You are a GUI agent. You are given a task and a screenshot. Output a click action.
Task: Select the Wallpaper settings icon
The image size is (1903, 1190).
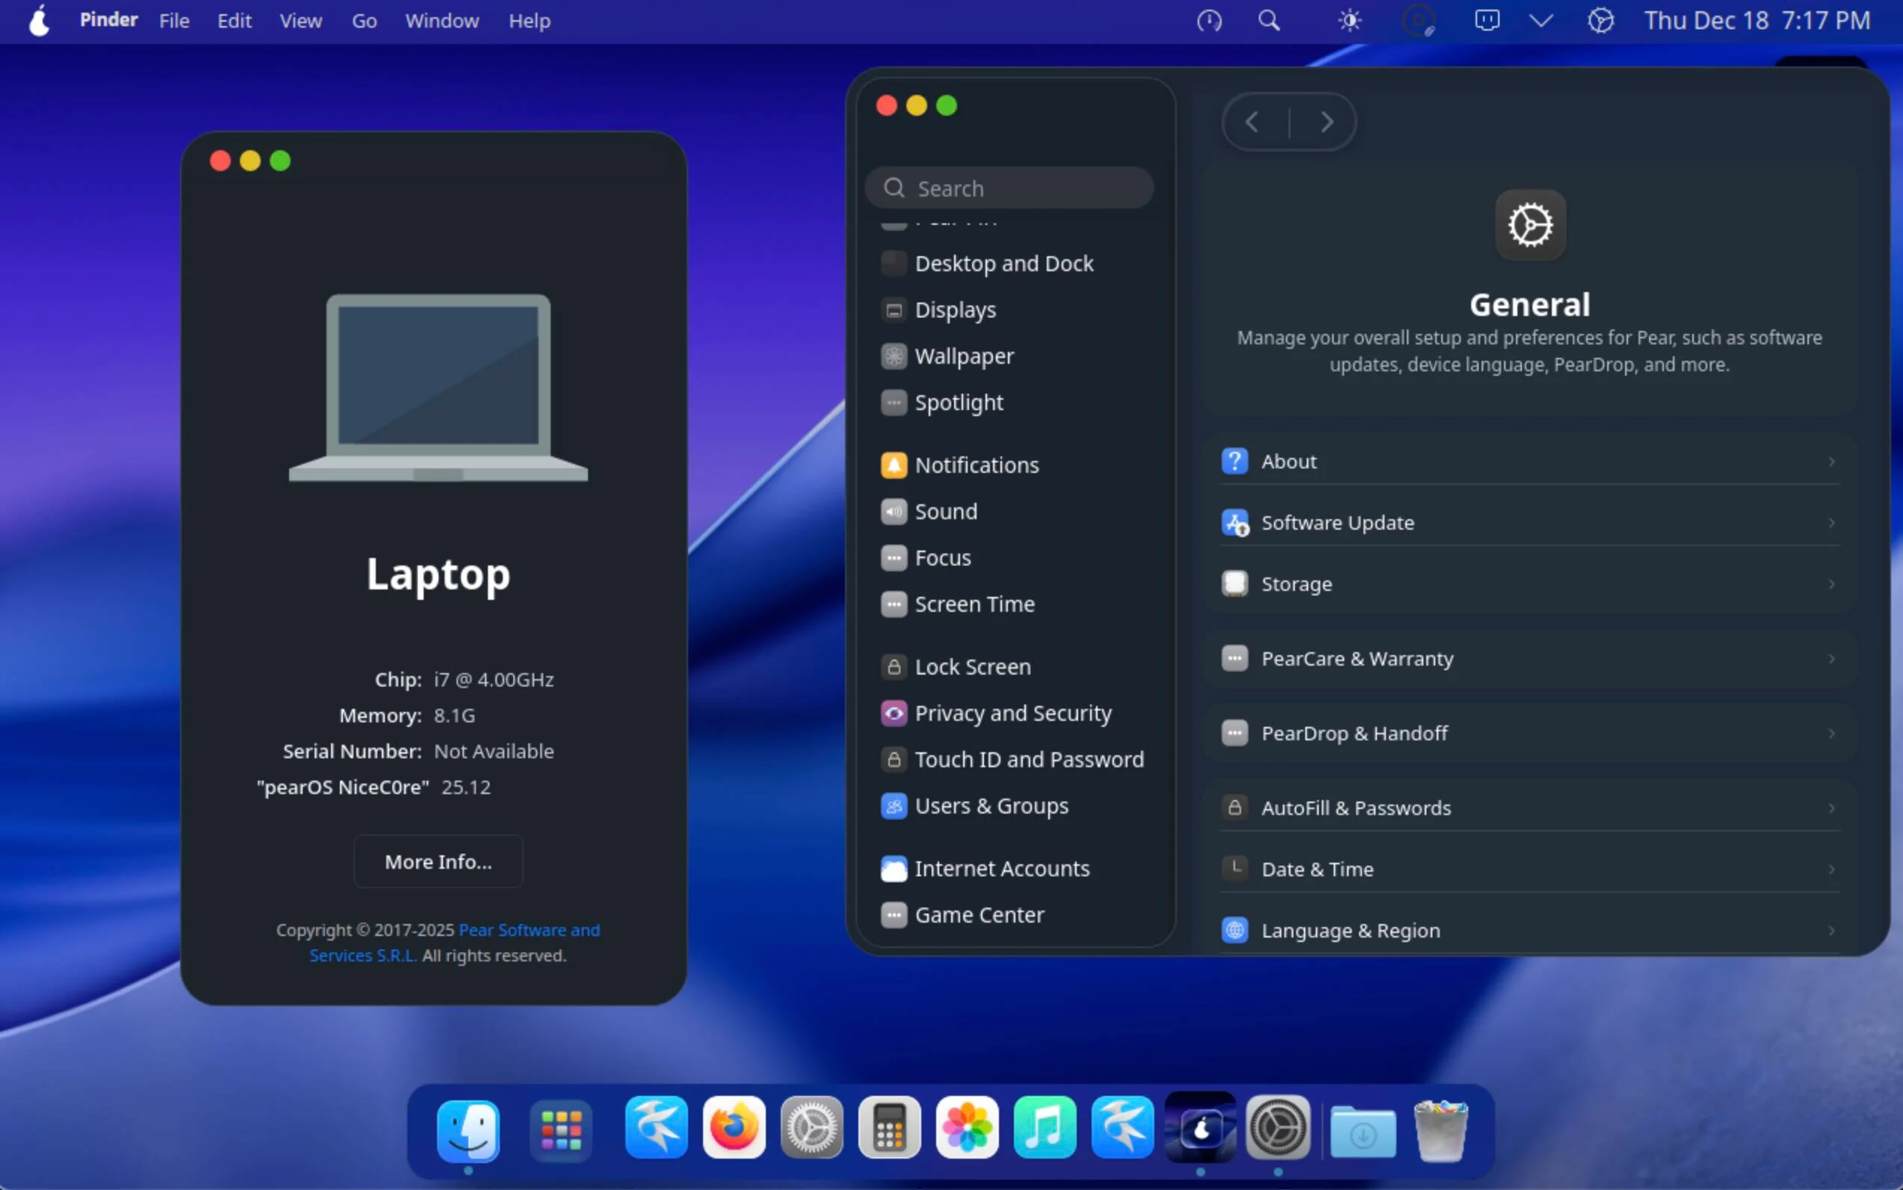(894, 356)
